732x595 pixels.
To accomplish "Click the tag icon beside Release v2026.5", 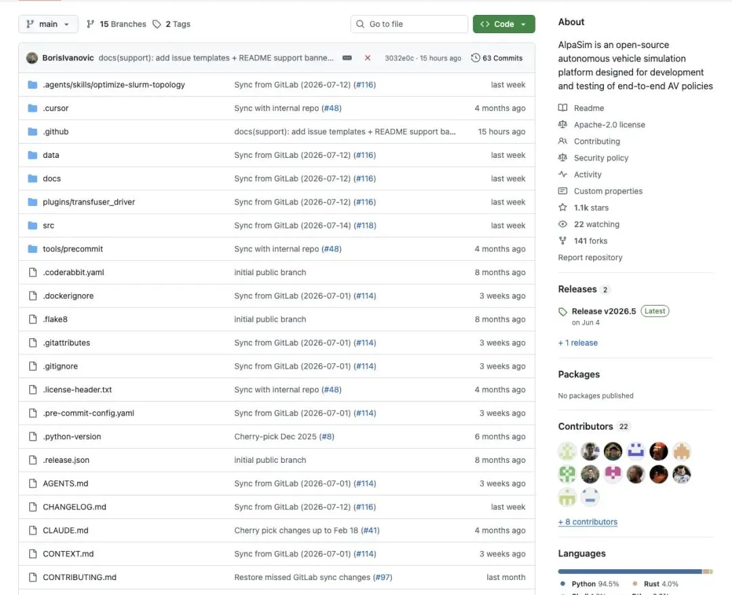I will pos(563,312).
